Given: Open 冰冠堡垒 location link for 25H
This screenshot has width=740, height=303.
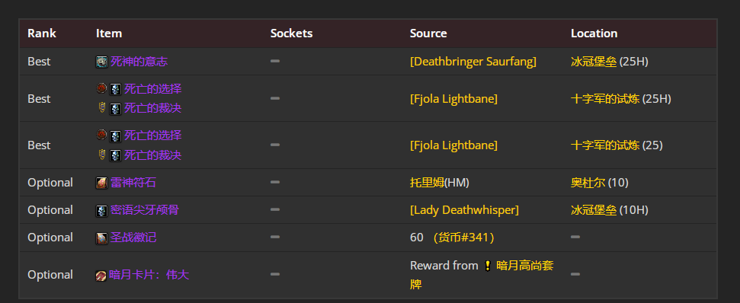Looking at the screenshot, I should point(594,61).
